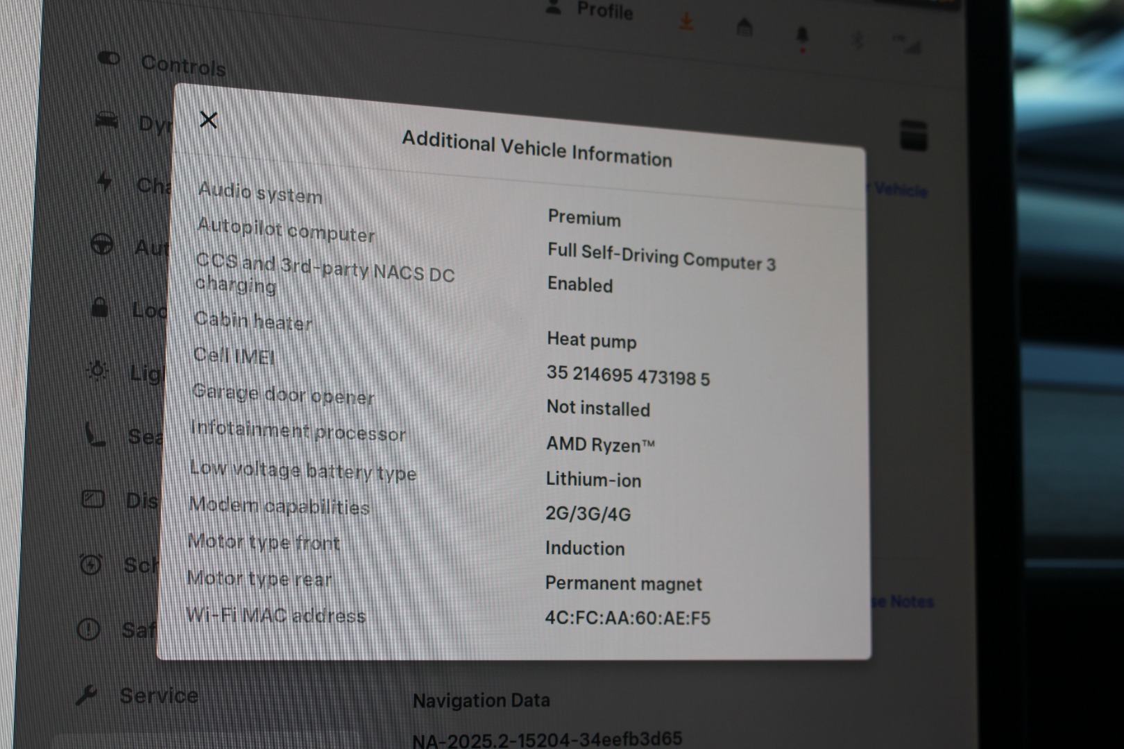This screenshot has width=1124, height=749.
Task: Select the 'Motor type rear' row label
Action: (259, 578)
